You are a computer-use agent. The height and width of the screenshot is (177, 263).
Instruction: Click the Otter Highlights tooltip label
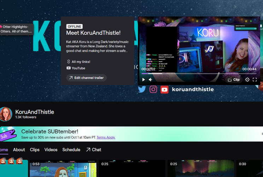click(x=16, y=29)
